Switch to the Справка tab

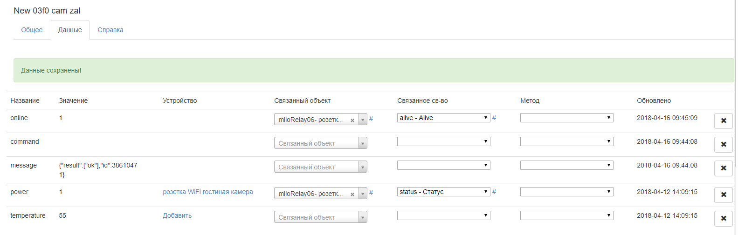pos(110,30)
